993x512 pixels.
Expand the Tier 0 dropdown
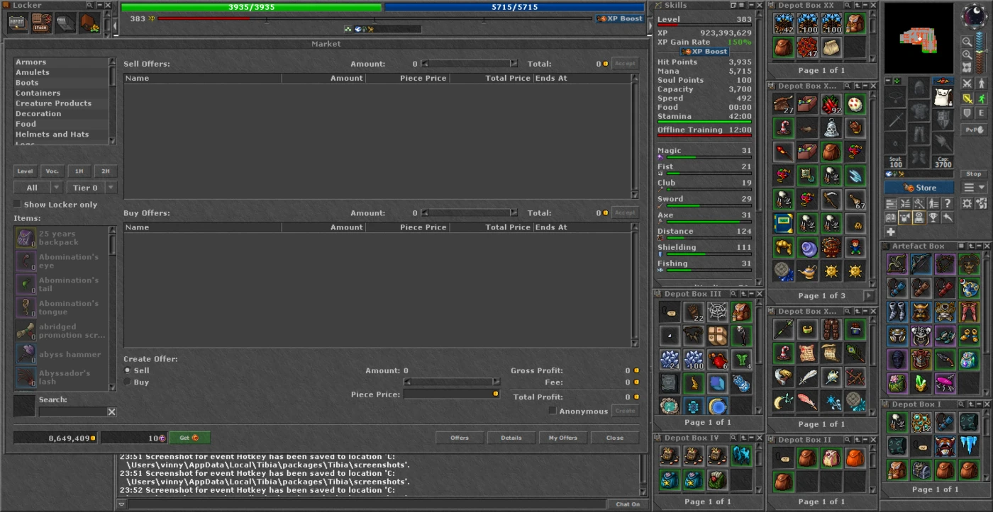click(x=91, y=188)
